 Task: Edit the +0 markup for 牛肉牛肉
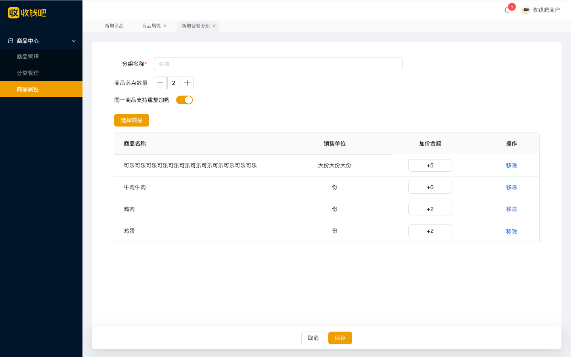click(430, 187)
